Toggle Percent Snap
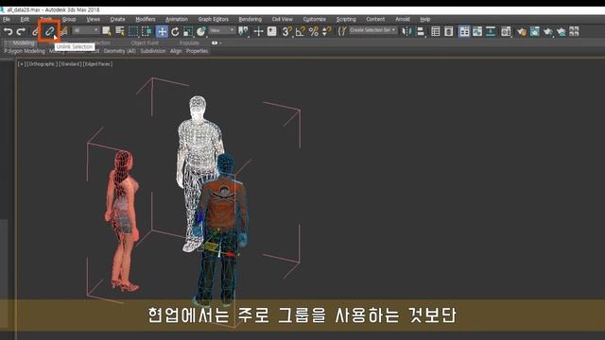The width and height of the screenshot is (605, 340). [313, 31]
